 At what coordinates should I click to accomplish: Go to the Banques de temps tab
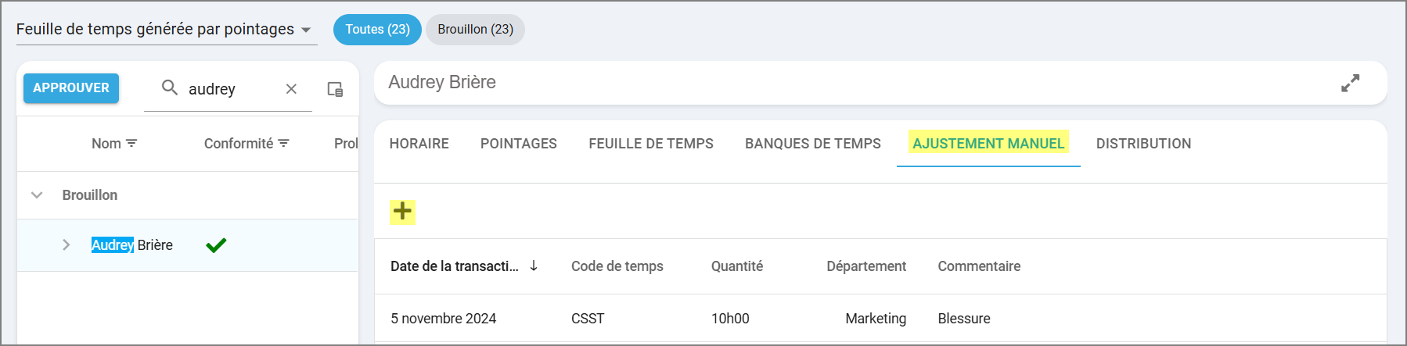(812, 144)
